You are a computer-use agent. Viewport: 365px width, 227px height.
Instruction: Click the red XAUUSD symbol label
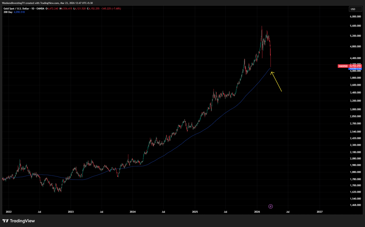pyautogui.click(x=343, y=66)
